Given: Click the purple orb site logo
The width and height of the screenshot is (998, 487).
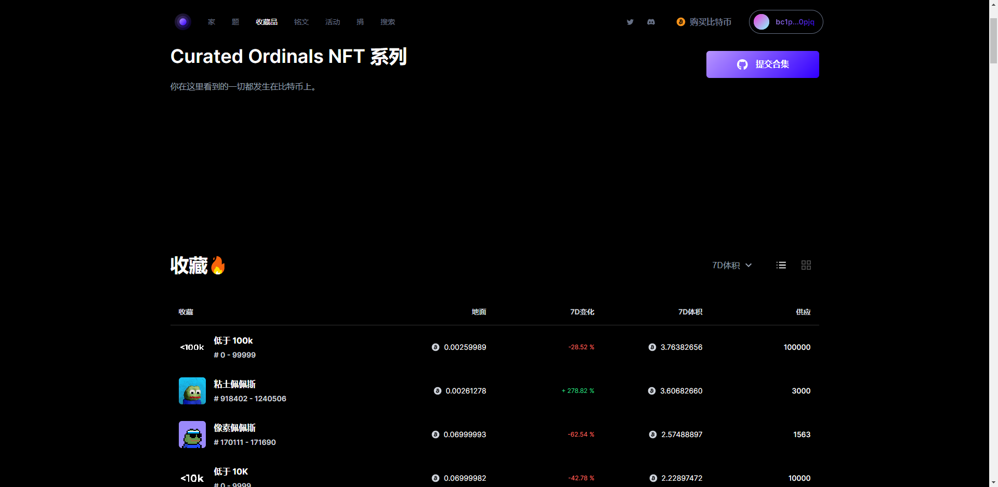Looking at the screenshot, I should pos(183,22).
